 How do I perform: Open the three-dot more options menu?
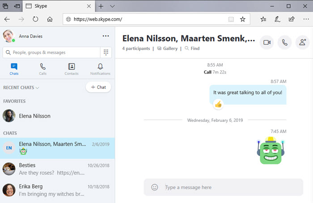[x=106, y=36]
